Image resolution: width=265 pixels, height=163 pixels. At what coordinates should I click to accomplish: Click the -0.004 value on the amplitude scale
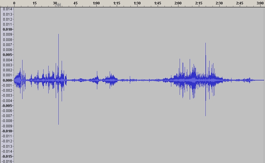pos(7,101)
